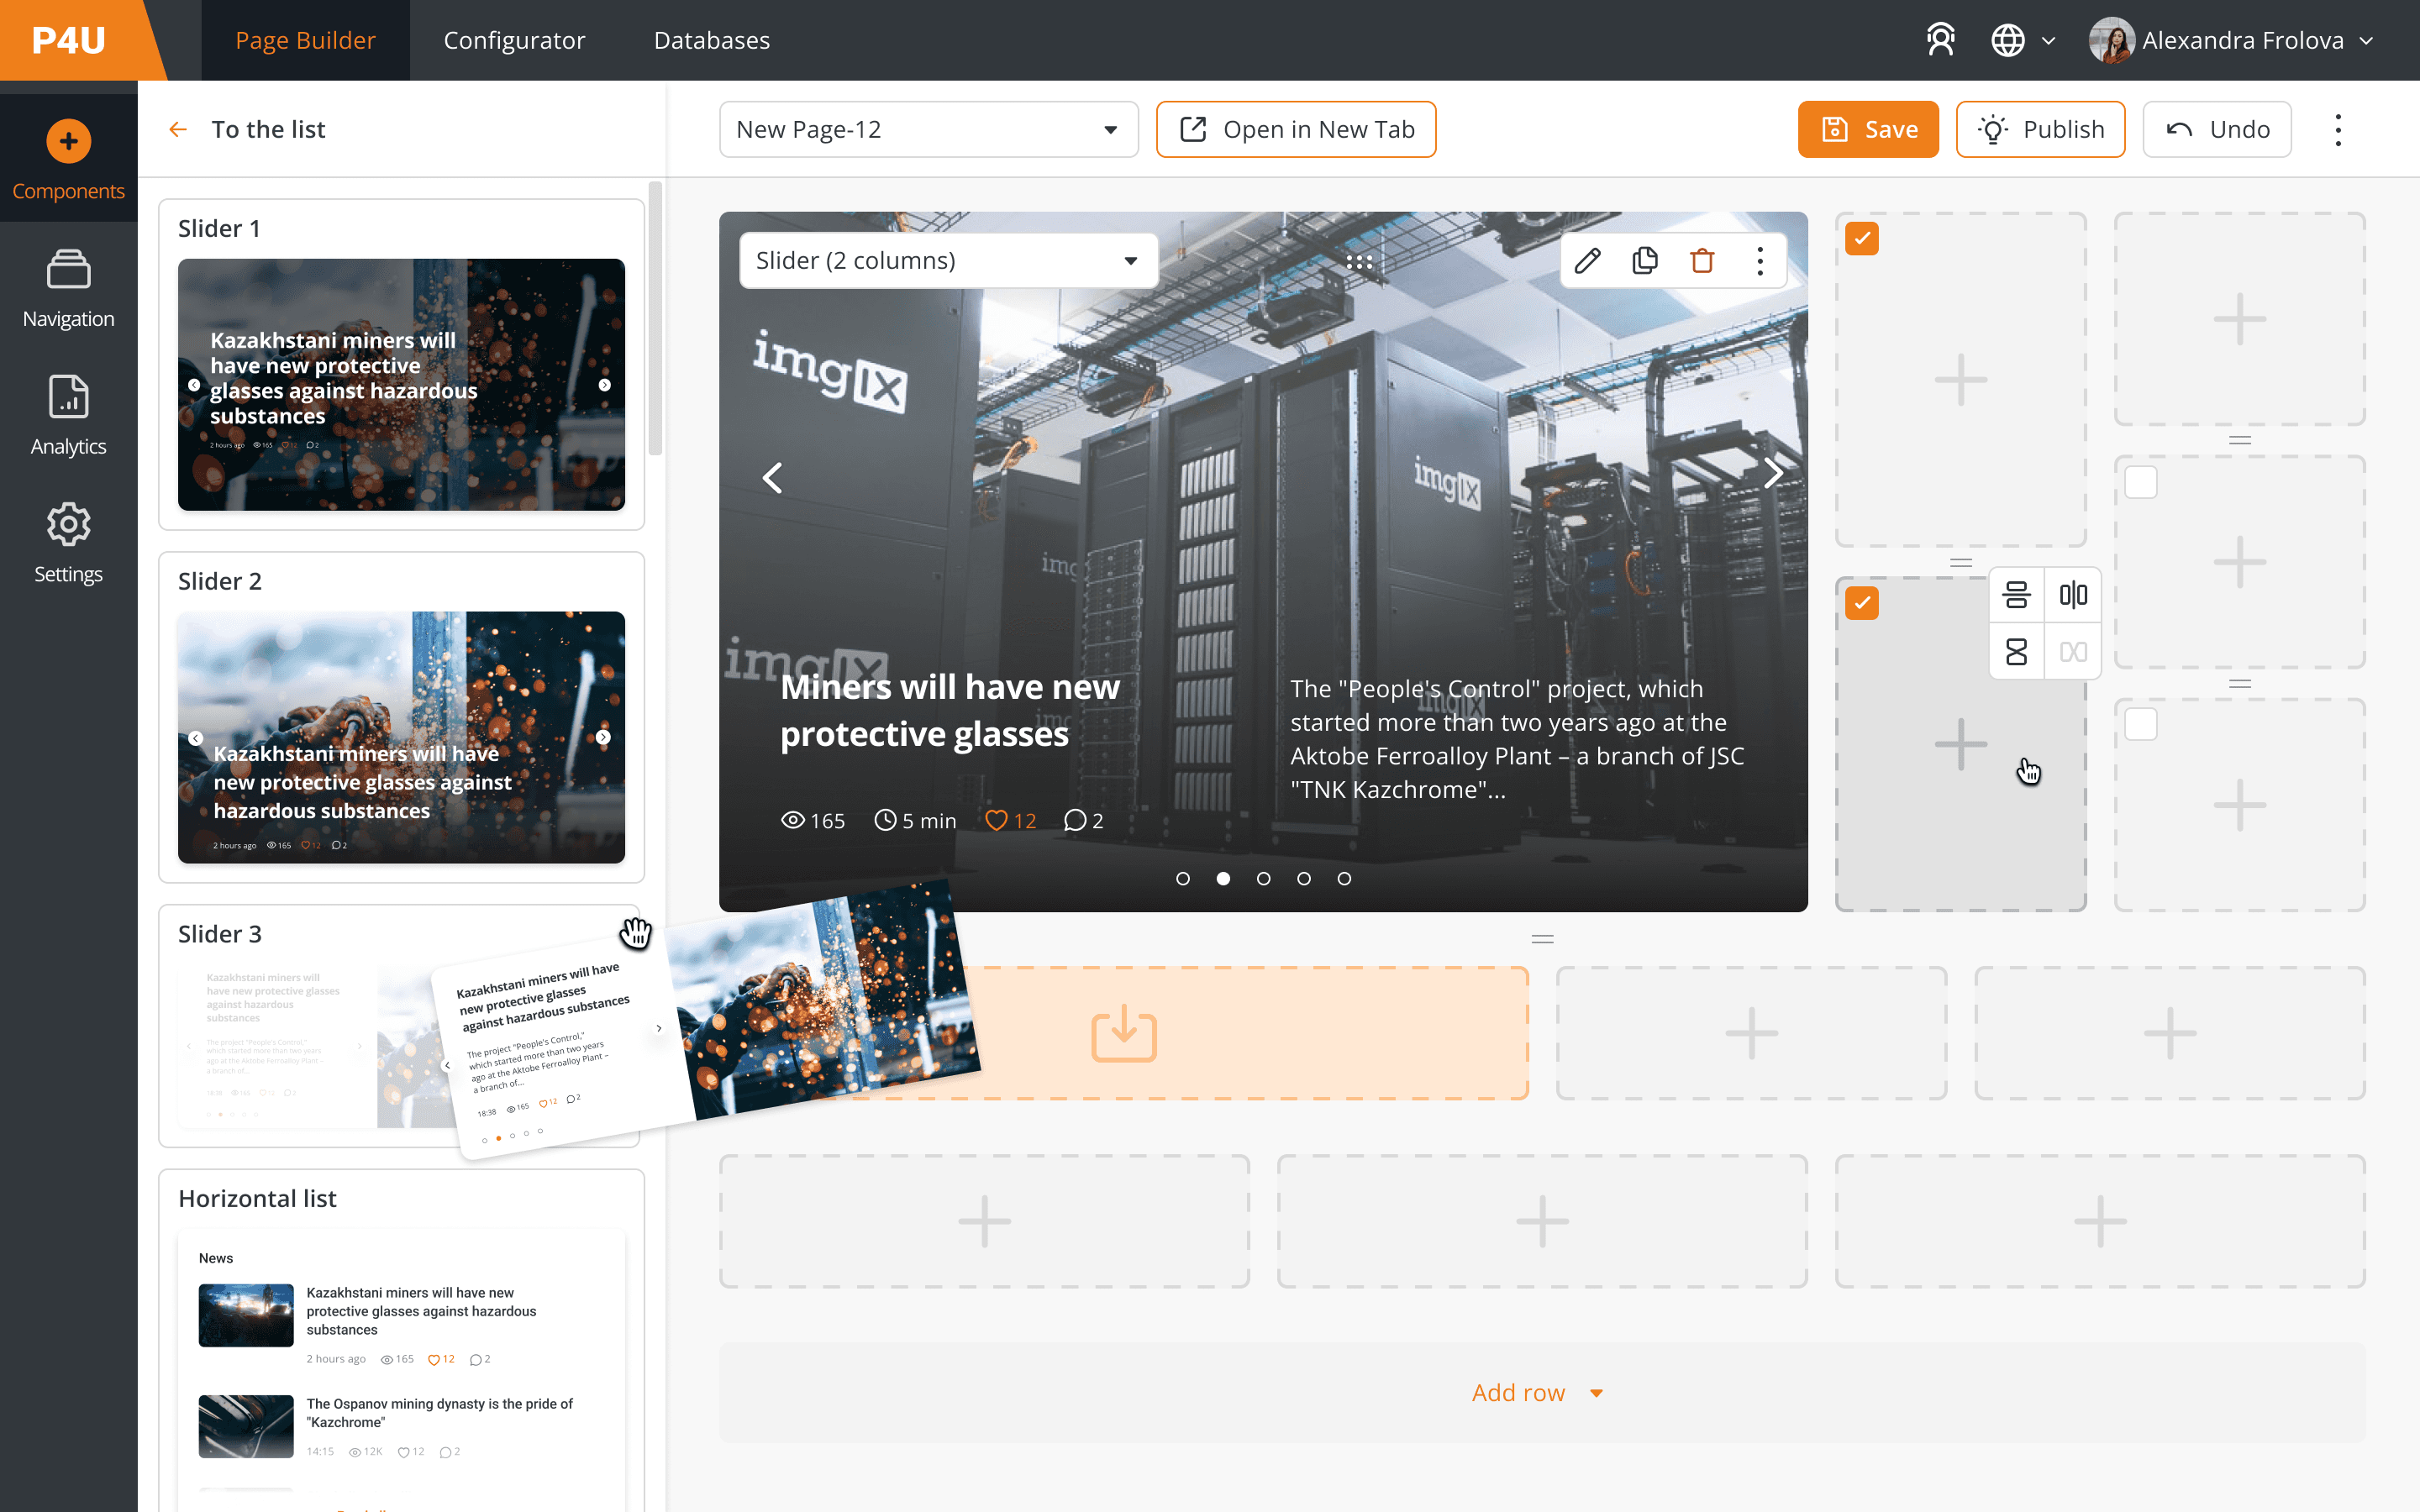Image resolution: width=2420 pixels, height=1512 pixels.
Task: Click the support headset icon in the header
Action: (x=1940, y=40)
